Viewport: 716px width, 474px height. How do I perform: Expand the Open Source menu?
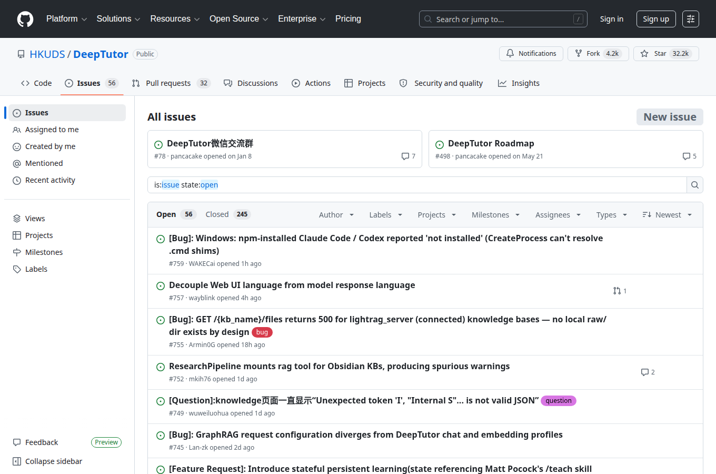point(239,19)
